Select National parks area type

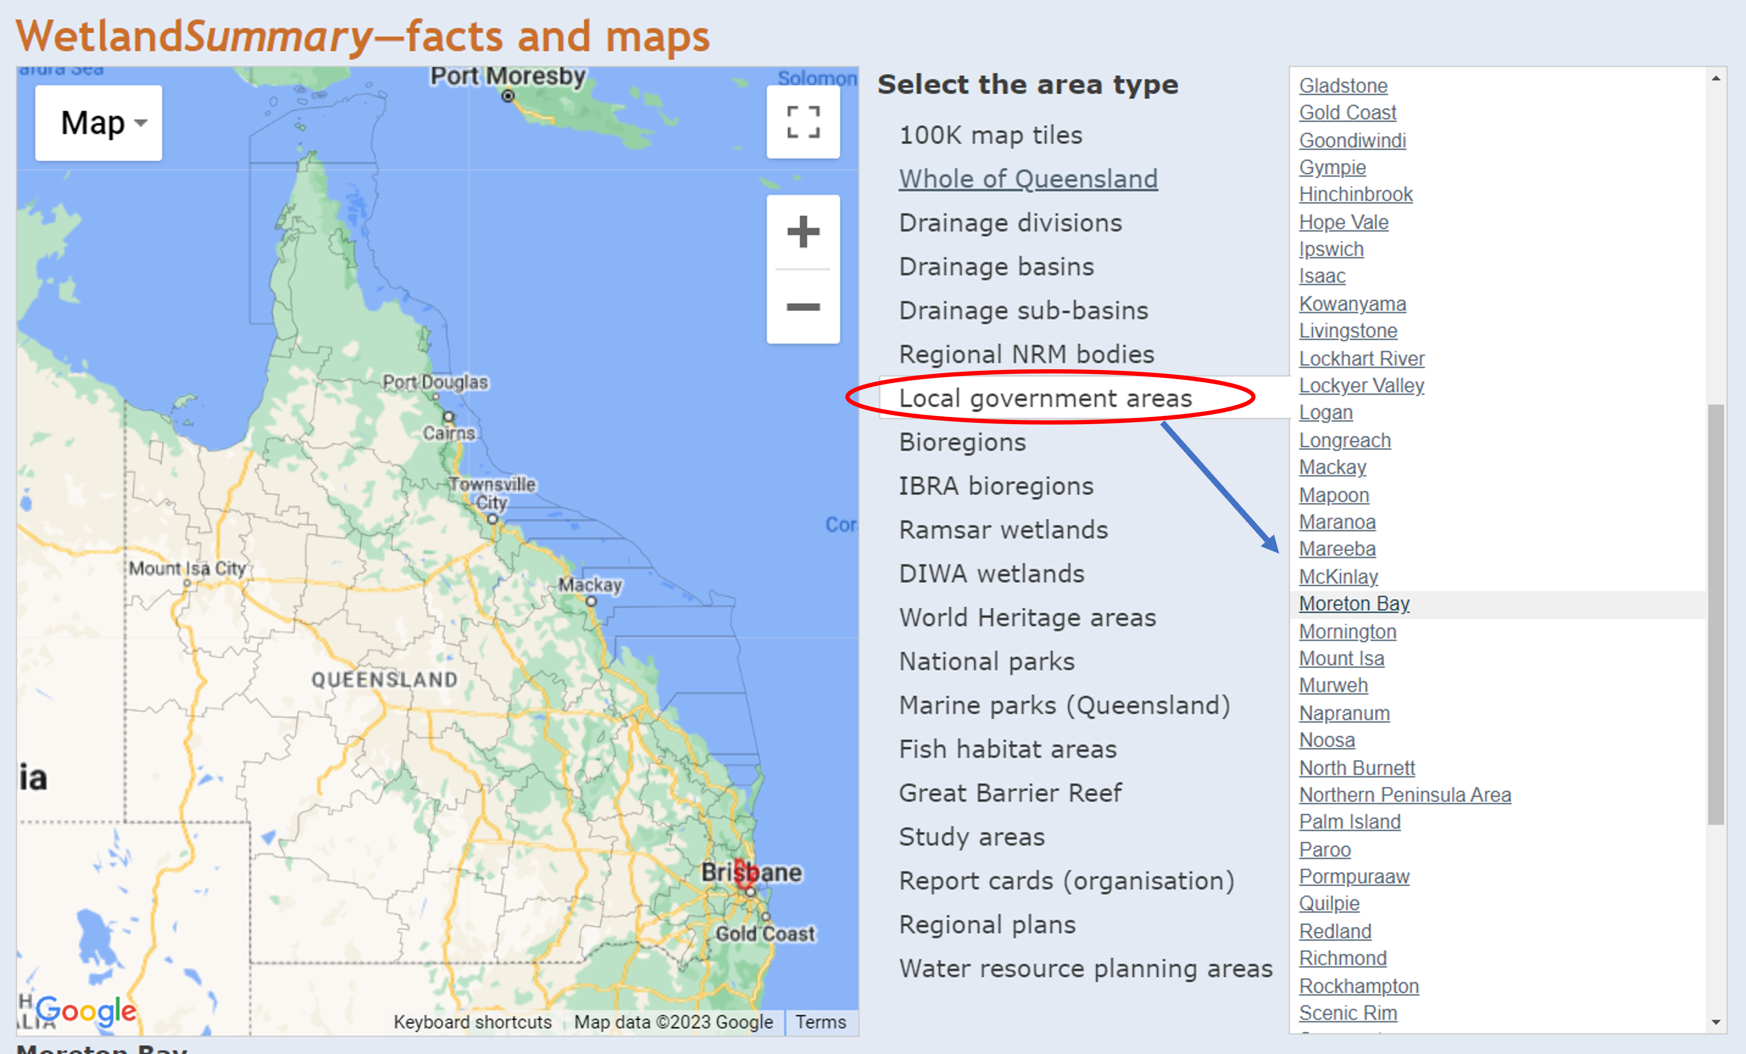(986, 661)
